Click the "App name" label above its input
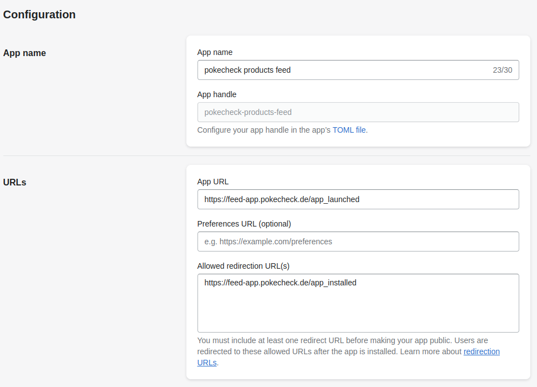The image size is (537, 387). (x=215, y=52)
